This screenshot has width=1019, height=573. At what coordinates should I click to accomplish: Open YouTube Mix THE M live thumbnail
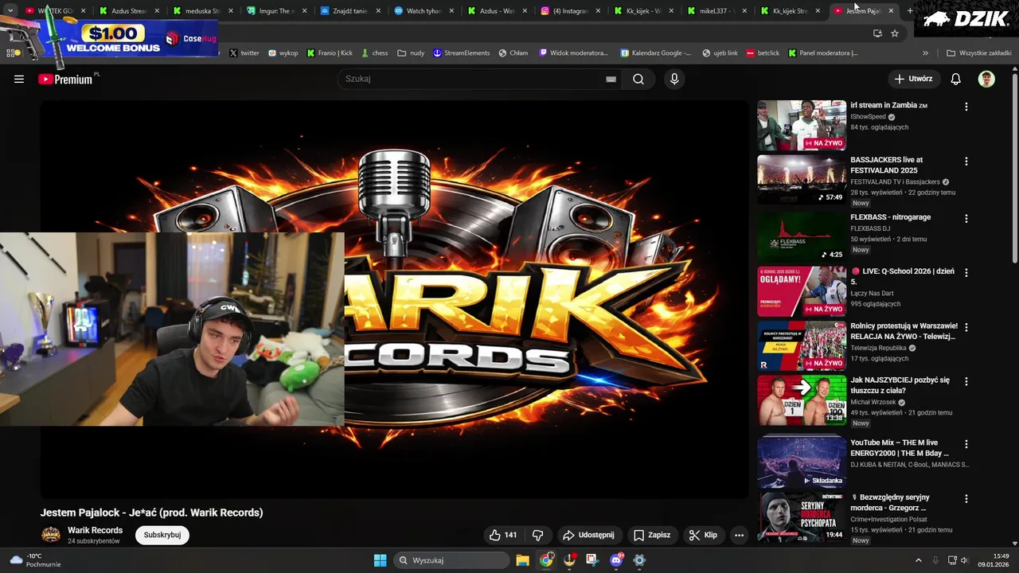[x=802, y=461]
